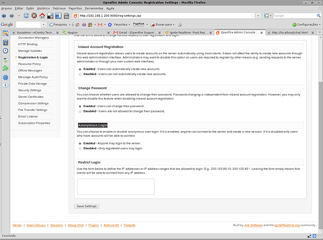The height and width of the screenshot is (240, 323).
Task: Open Compression Settings in sidebar
Action: (x=33, y=103)
